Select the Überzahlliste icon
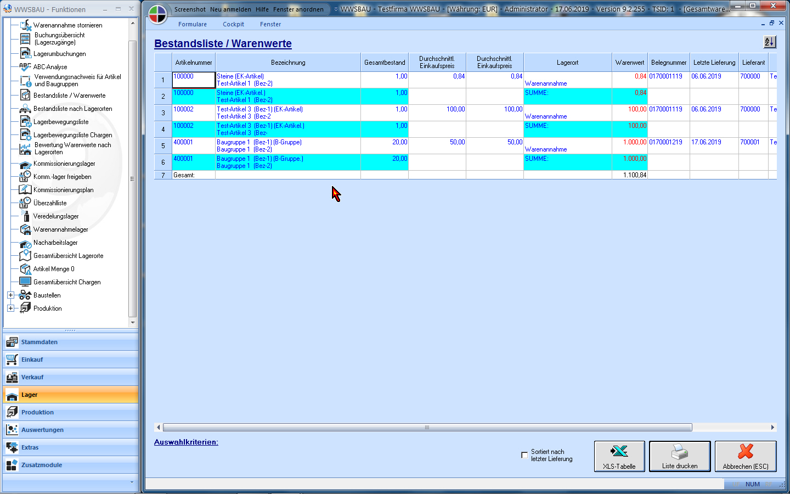 tap(25, 203)
